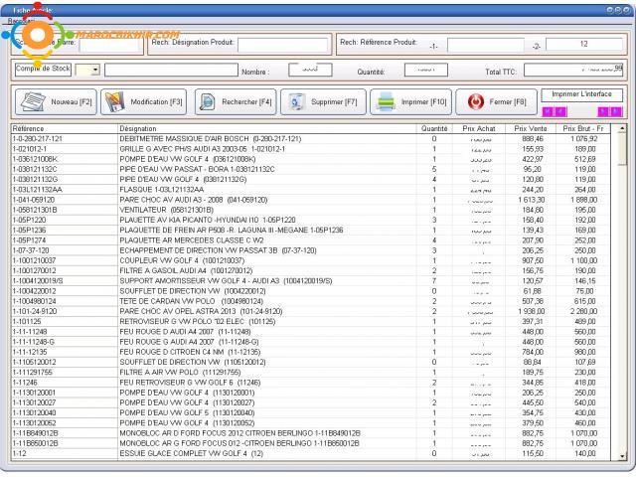Viewport: 636px width, 477px height.
Task: Delete article with Supprimer [F7]
Action: pyautogui.click(x=323, y=101)
